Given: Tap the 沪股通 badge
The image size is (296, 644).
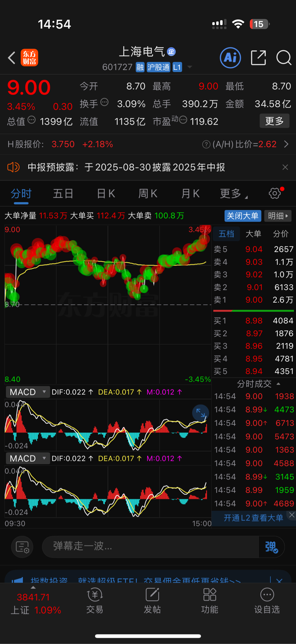Looking at the screenshot, I should point(158,67).
